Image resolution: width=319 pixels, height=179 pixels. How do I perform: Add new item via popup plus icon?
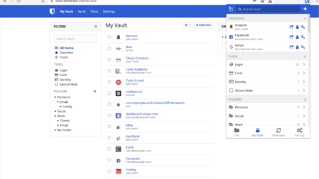pos(305,9)
